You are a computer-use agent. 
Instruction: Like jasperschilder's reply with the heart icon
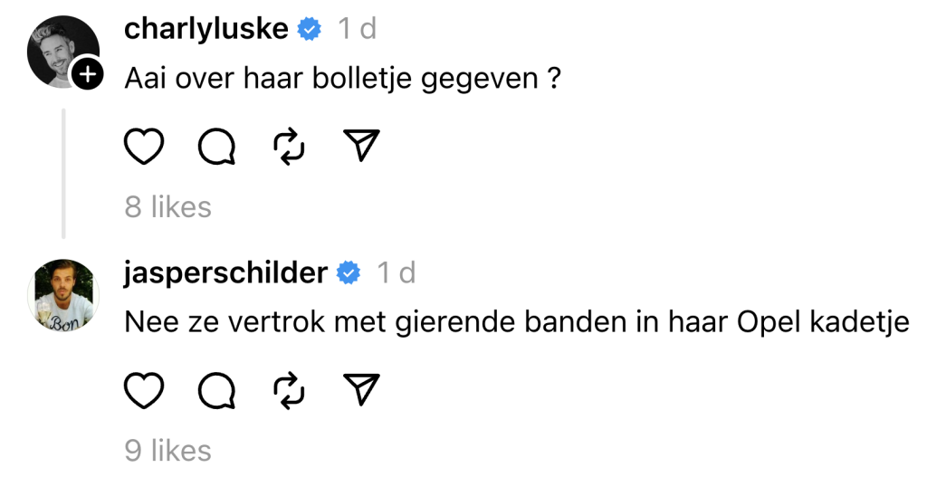[x=143, y=389]
